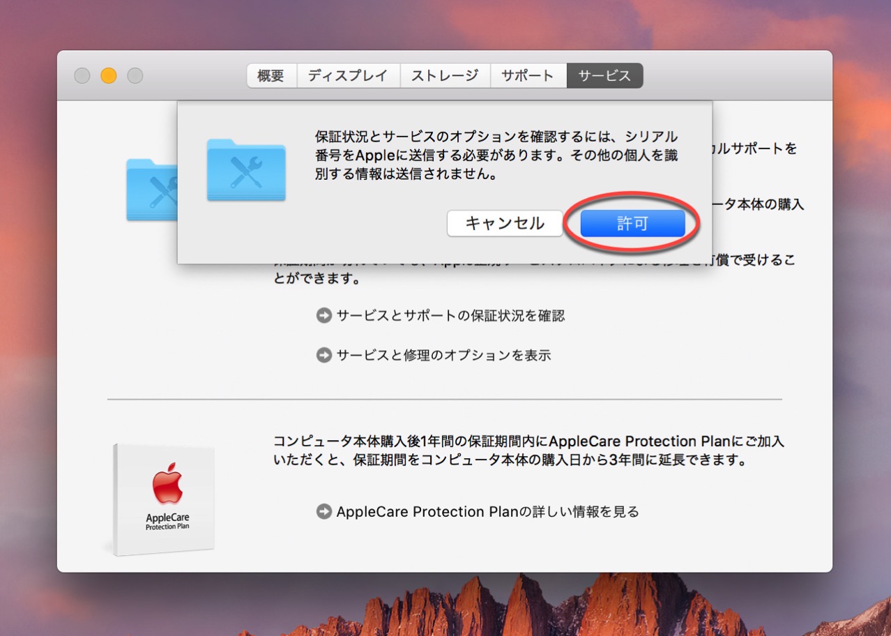Click the AppleCare Protection Plan box image
Viewport: 891px width, 636px height.
point(162,499)
